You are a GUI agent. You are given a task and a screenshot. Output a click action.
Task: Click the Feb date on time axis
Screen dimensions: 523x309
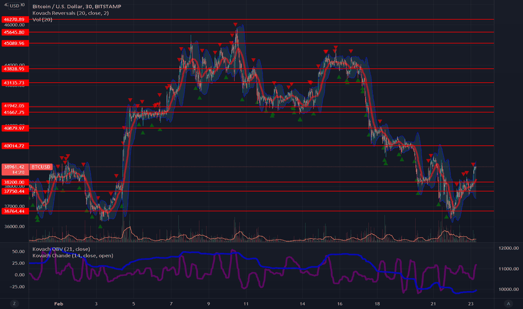[x=59, y=304]
